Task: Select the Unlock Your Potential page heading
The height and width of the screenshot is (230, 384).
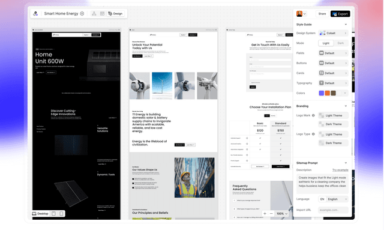Action: click(x=147, y=46)
